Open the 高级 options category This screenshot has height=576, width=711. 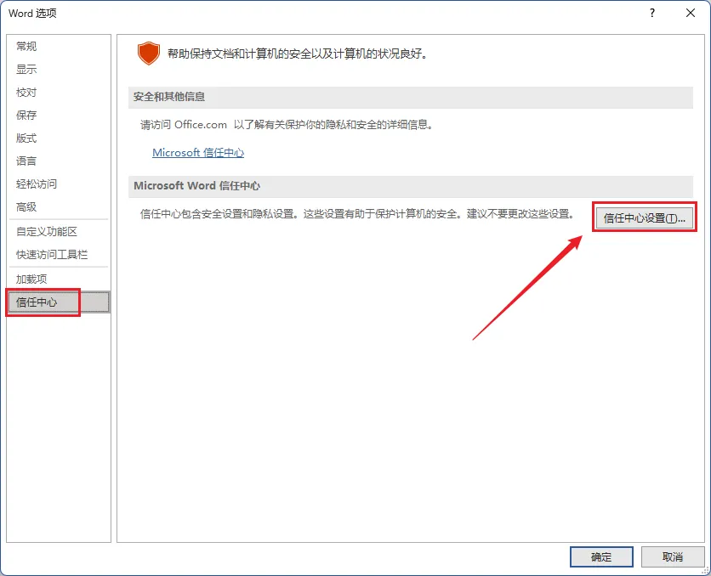click(58, 207)
